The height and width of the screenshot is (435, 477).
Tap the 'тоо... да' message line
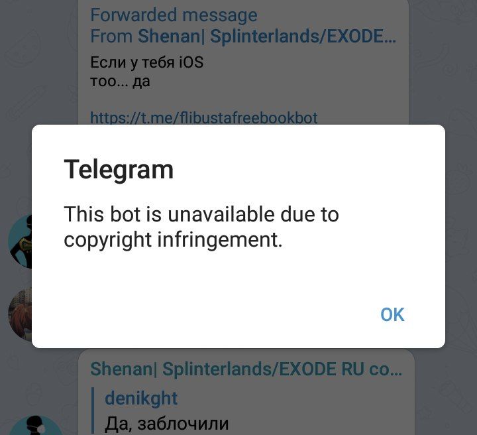(x=120, y=82)
